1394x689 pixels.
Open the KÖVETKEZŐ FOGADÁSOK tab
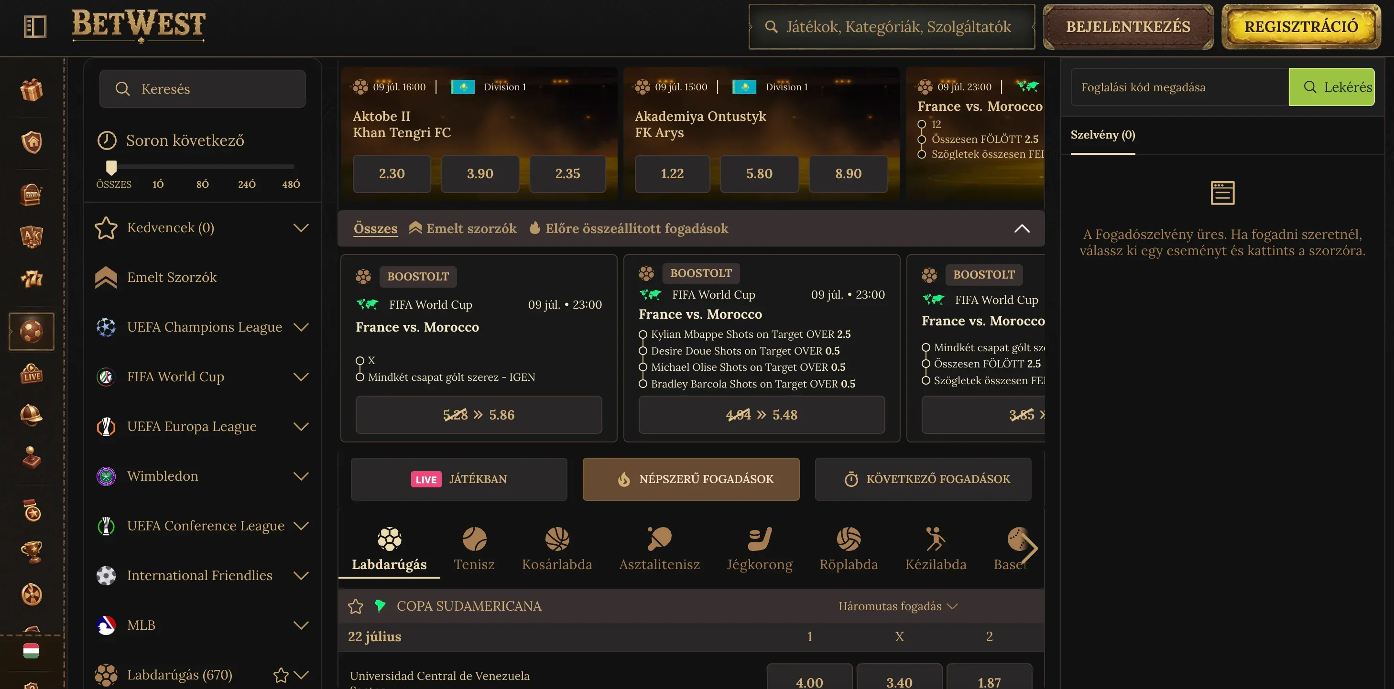923,479
